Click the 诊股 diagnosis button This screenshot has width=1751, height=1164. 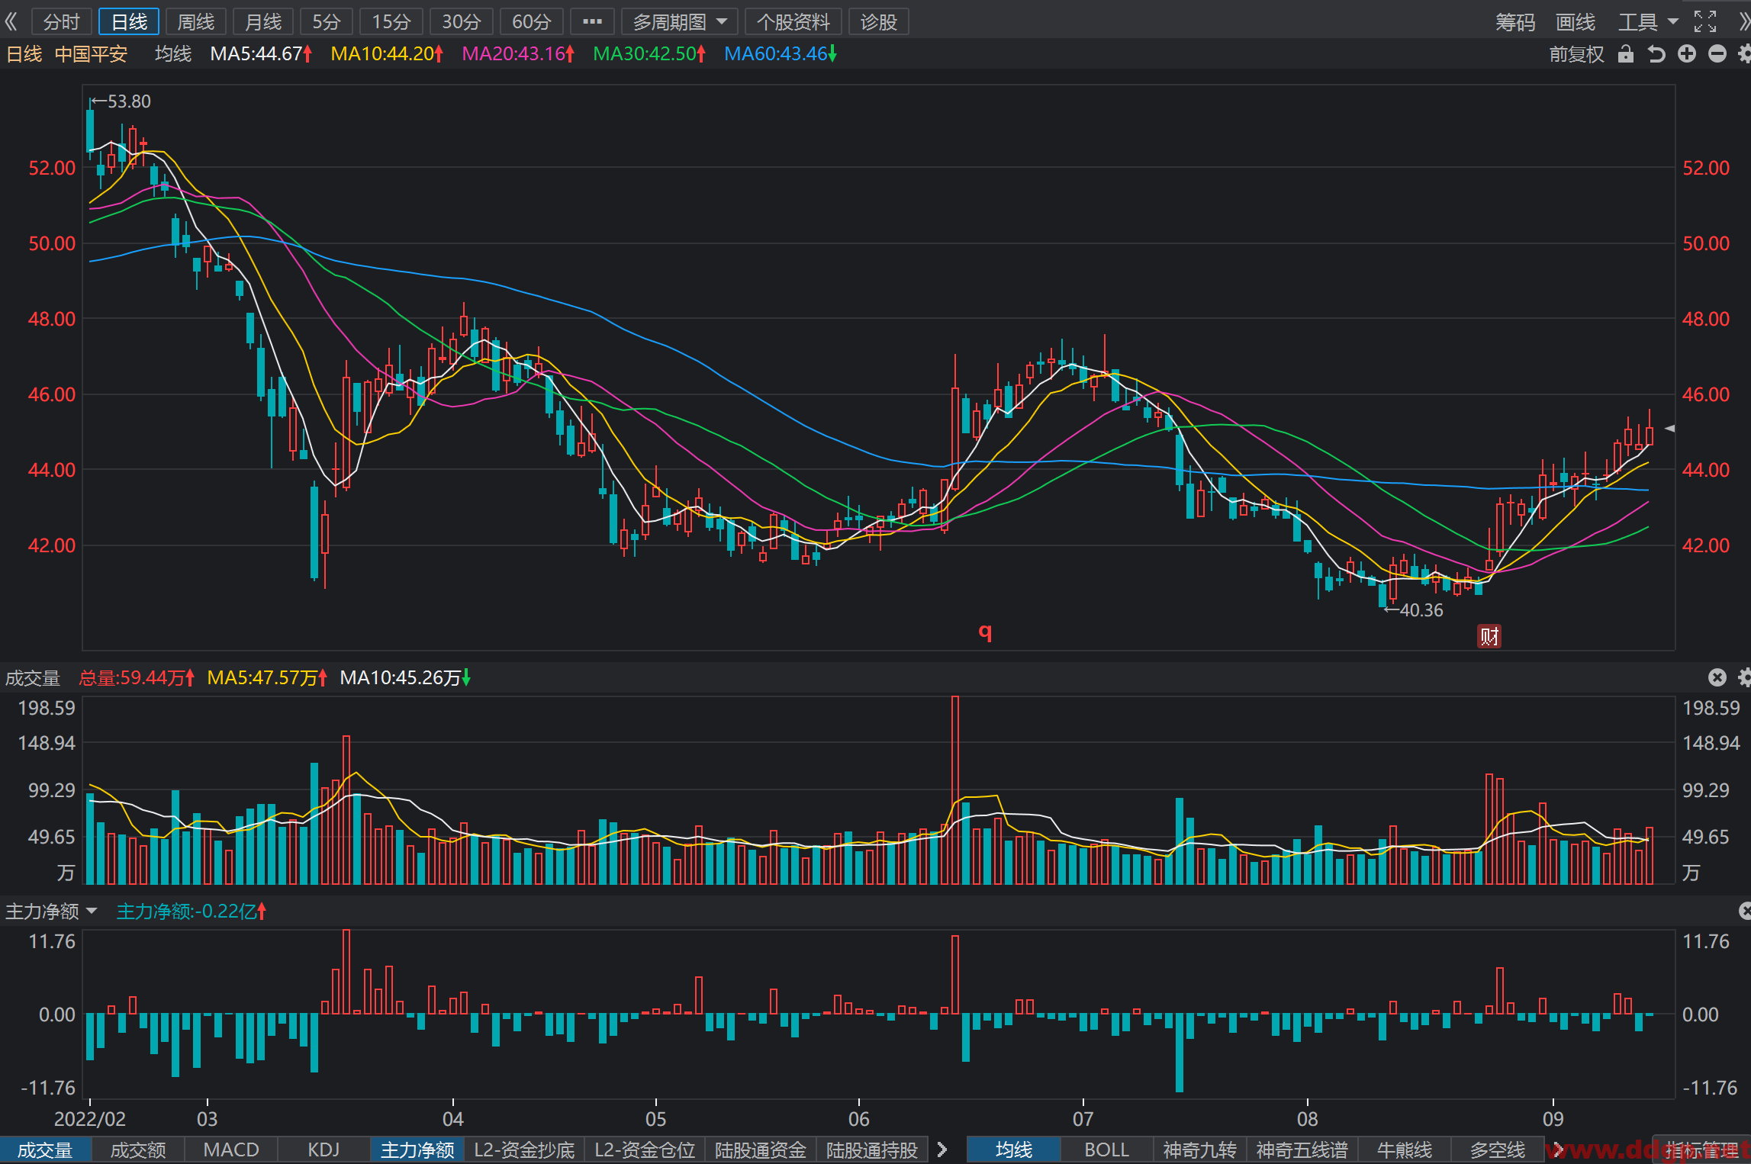coord(878,22)
